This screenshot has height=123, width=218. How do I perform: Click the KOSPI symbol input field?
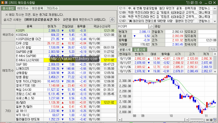[x=133, y=27]
